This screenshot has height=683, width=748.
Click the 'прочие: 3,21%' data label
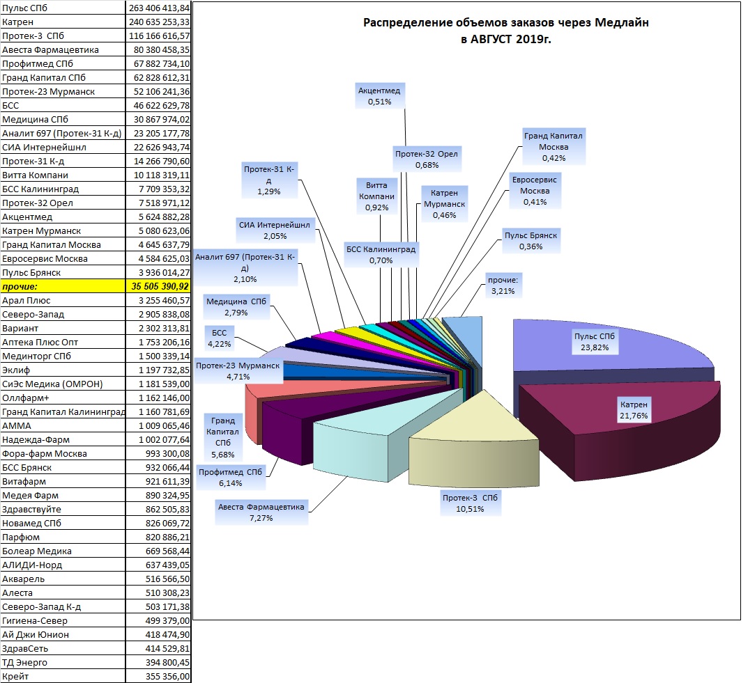[503, 285]
